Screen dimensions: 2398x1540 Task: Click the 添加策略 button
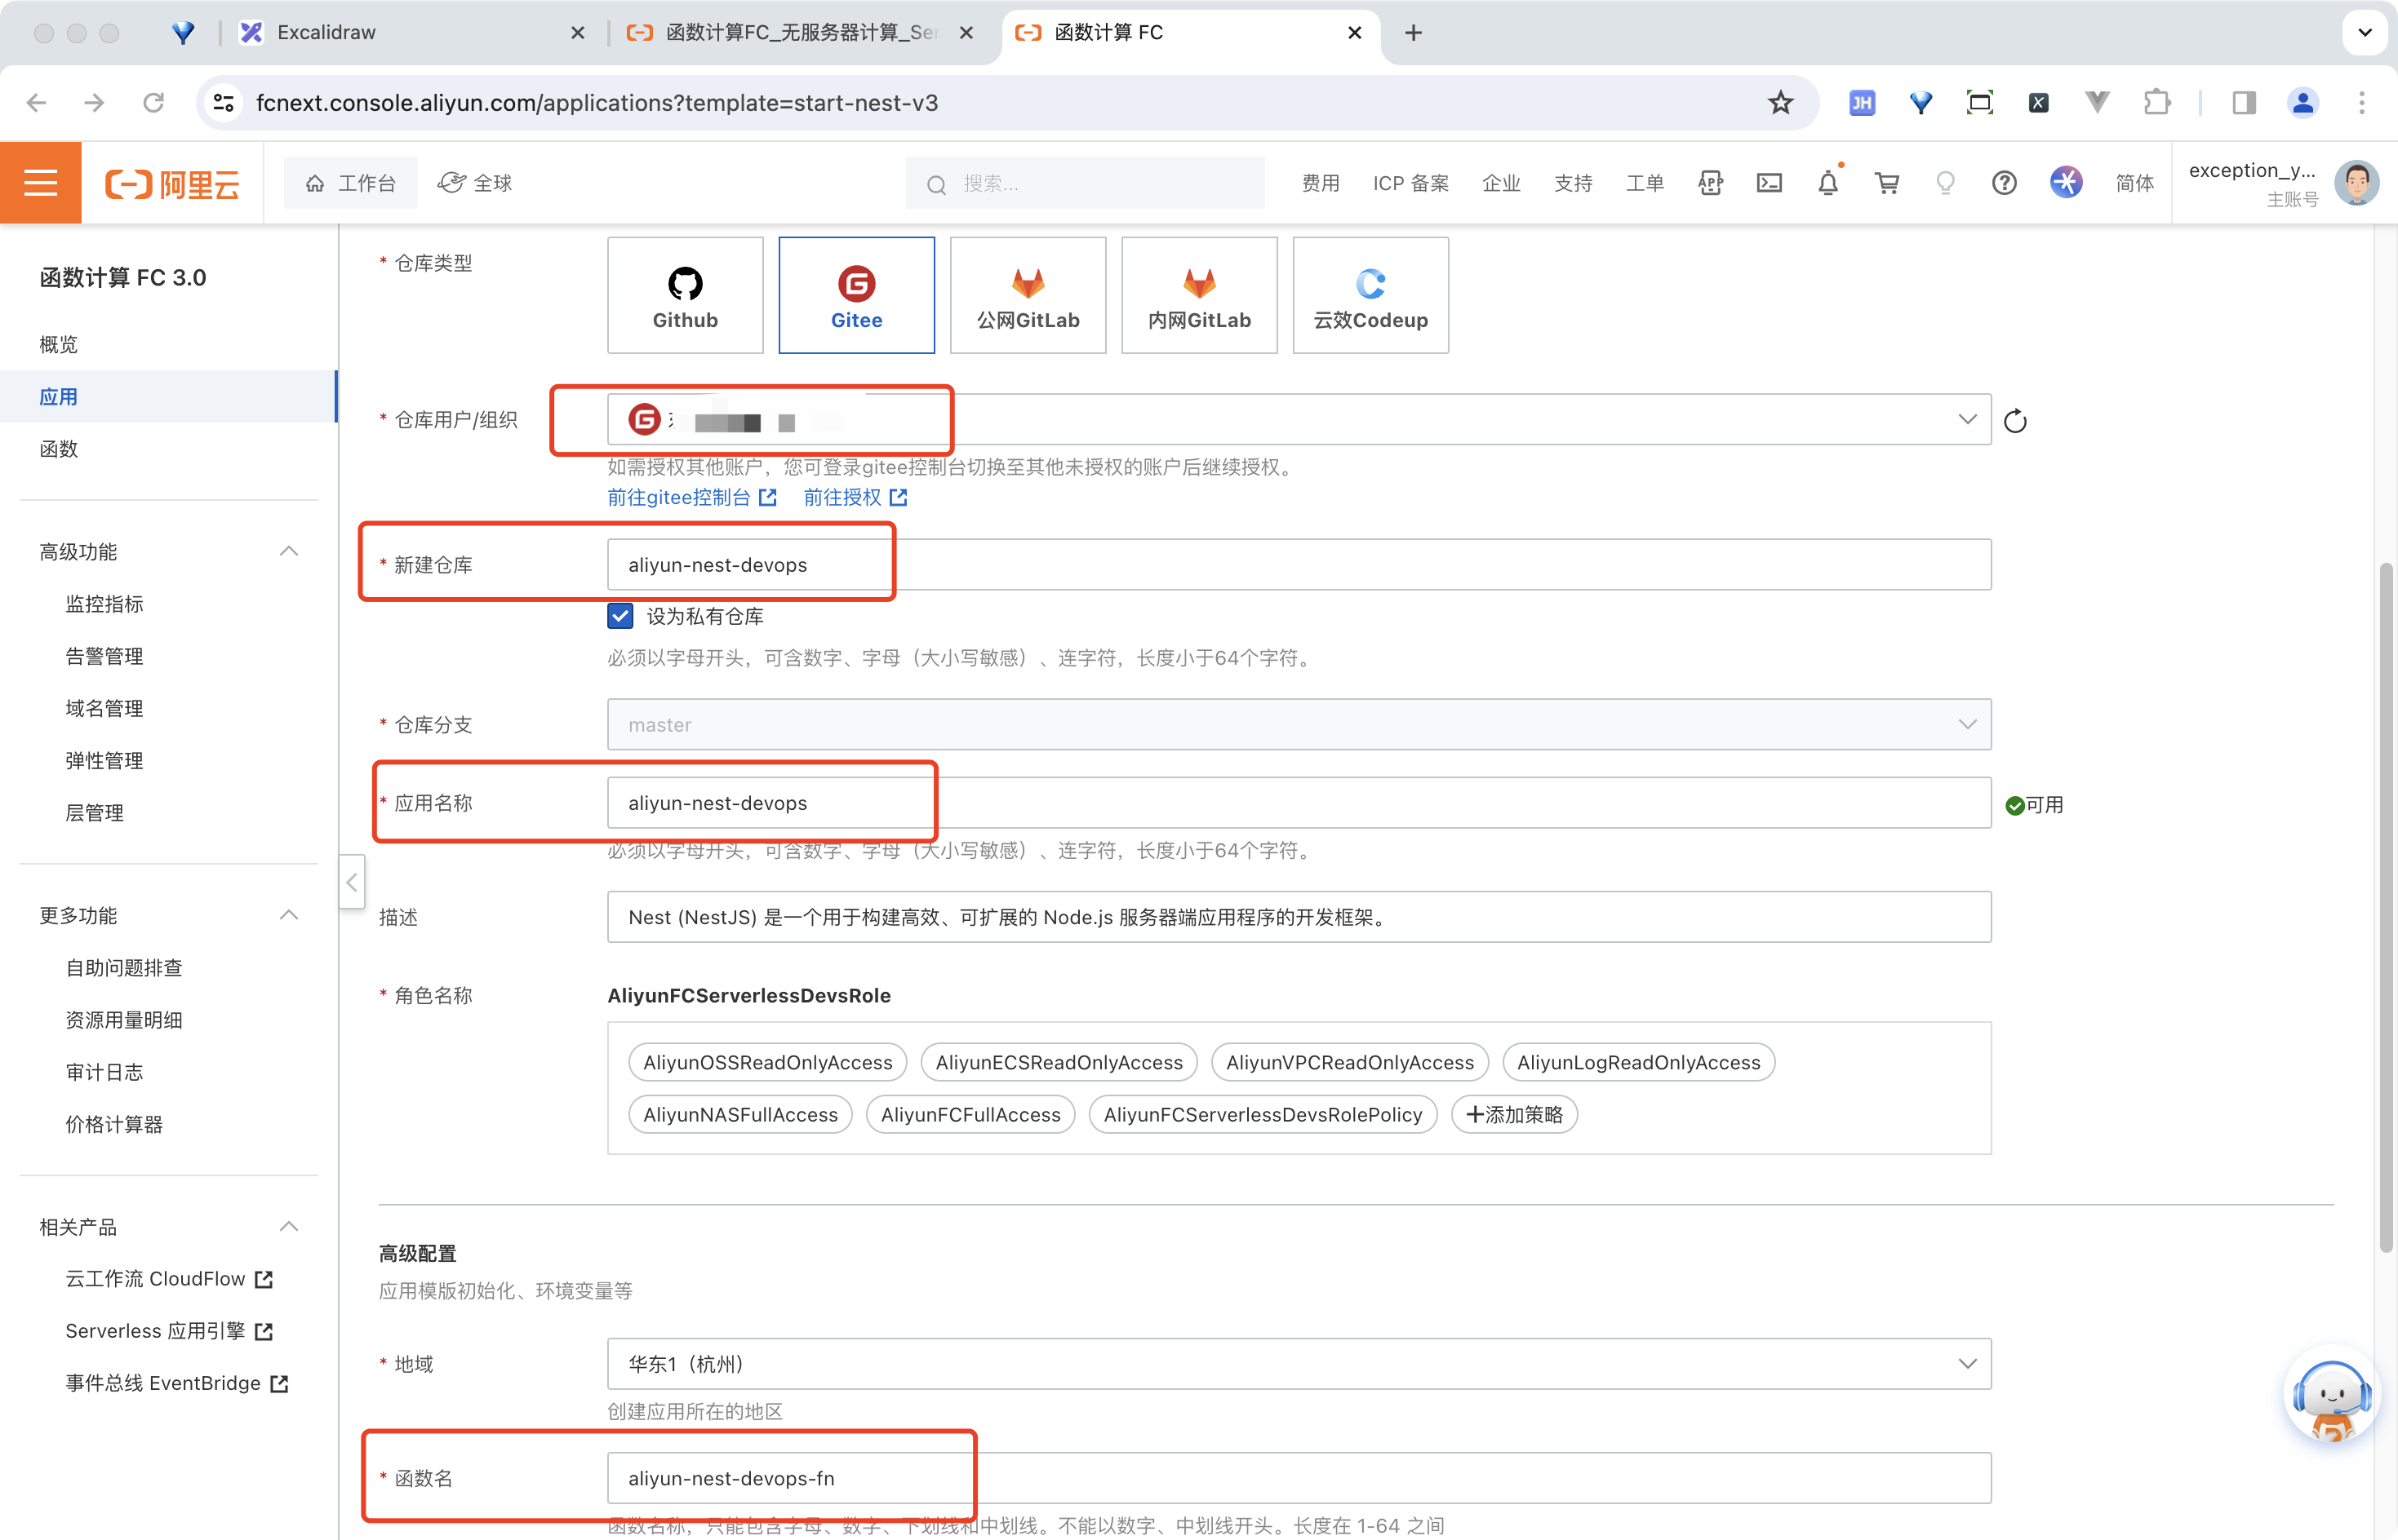[1513, 1115]
